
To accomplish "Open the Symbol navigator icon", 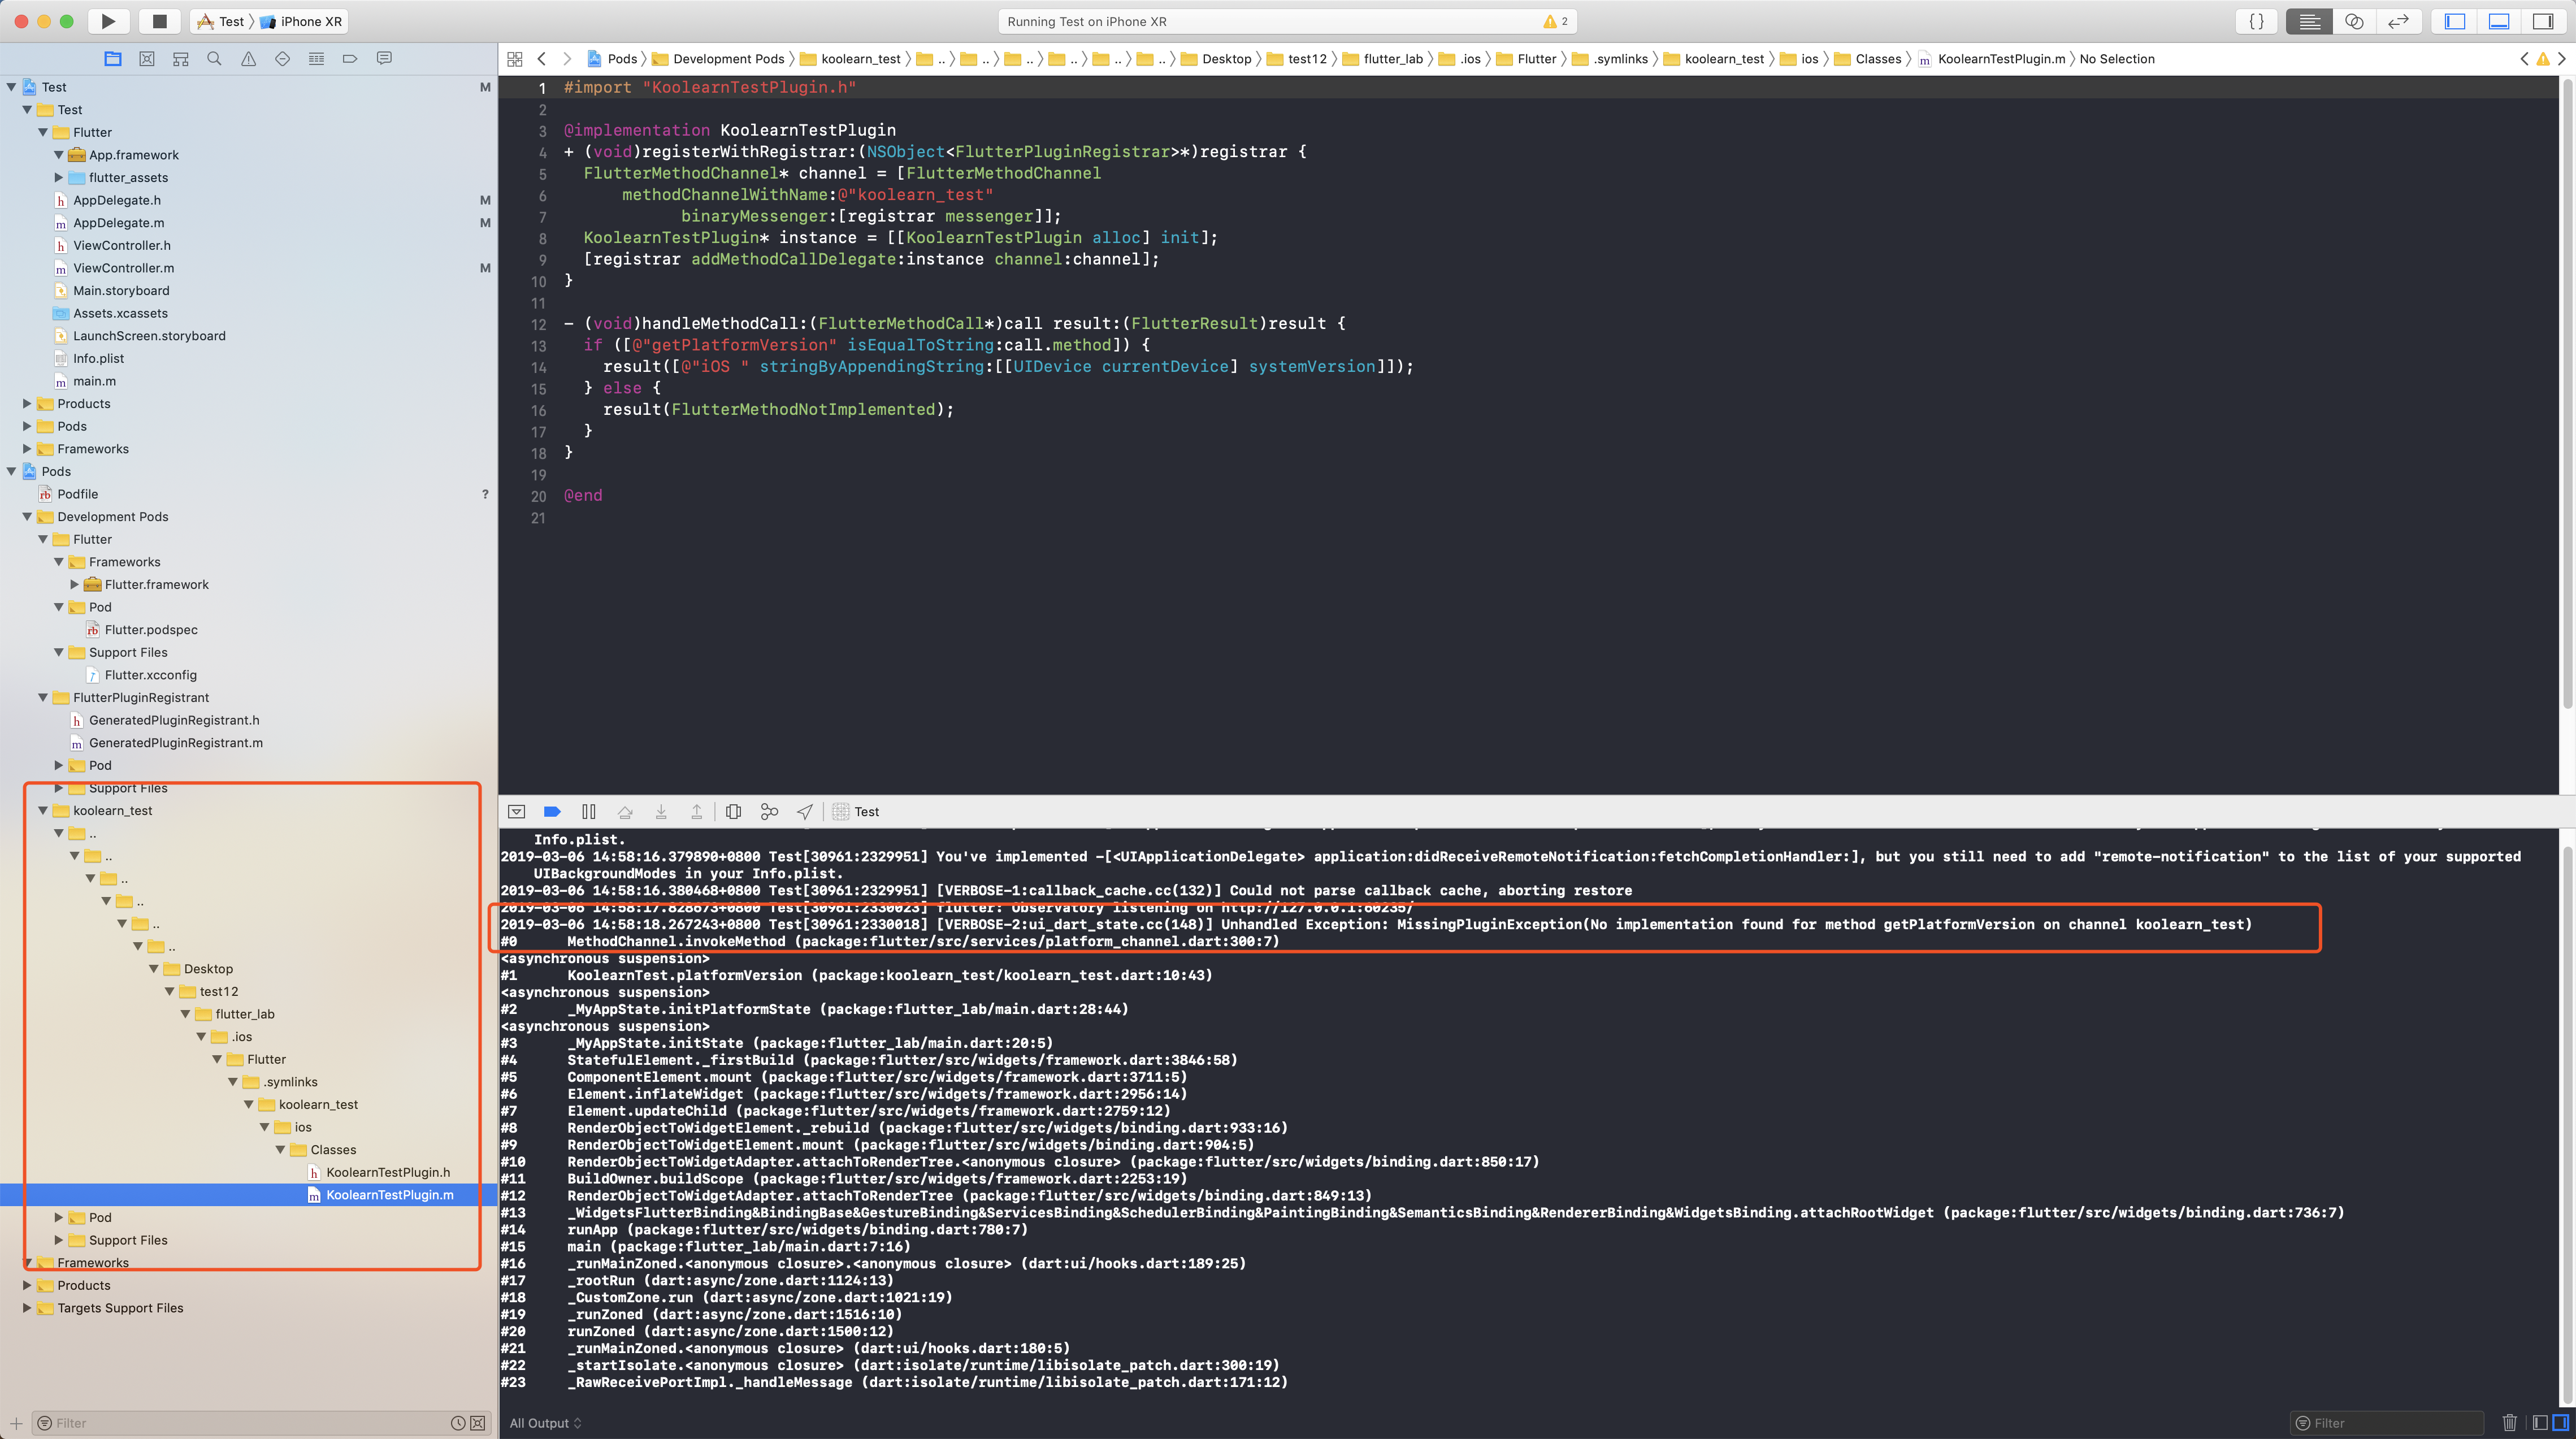I will click(x=181, y=59).
